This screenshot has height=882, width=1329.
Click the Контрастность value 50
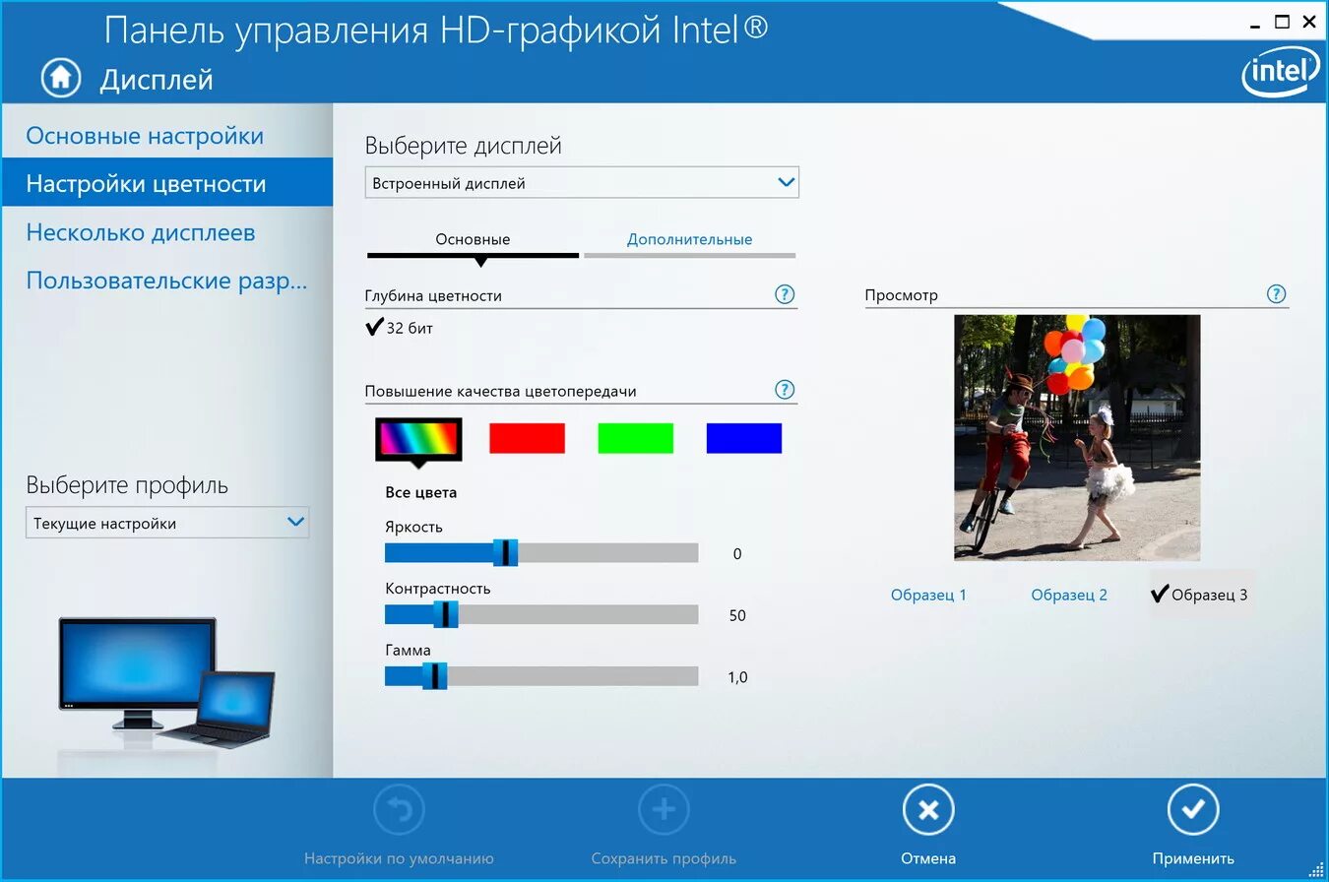737,615
